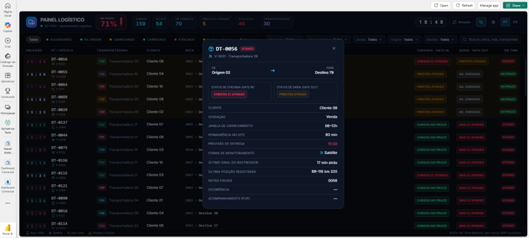Click the T04 carrier badge
The height and width of the screenshot is (238, 529).
coord(102,200)
